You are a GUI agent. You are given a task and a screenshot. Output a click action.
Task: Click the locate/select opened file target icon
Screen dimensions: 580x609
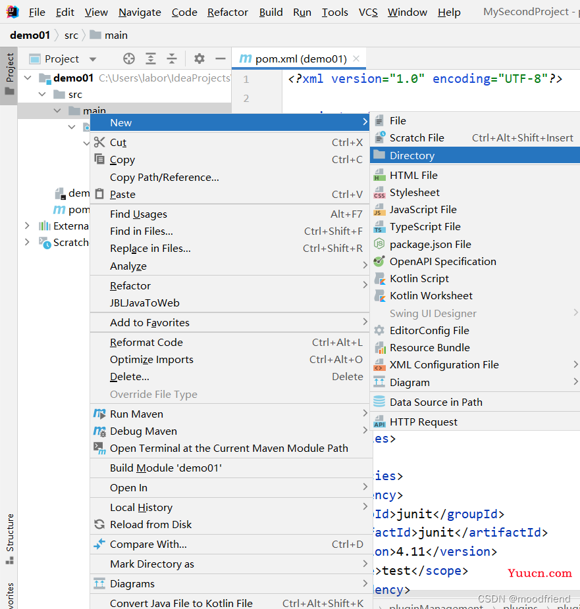point(128,59)
